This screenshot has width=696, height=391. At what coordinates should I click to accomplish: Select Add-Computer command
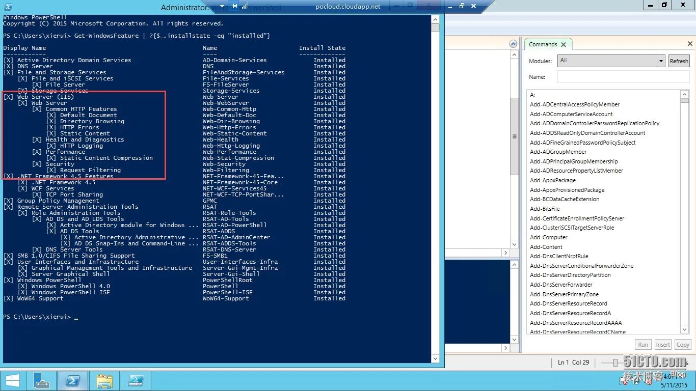(x=549, y=237)
